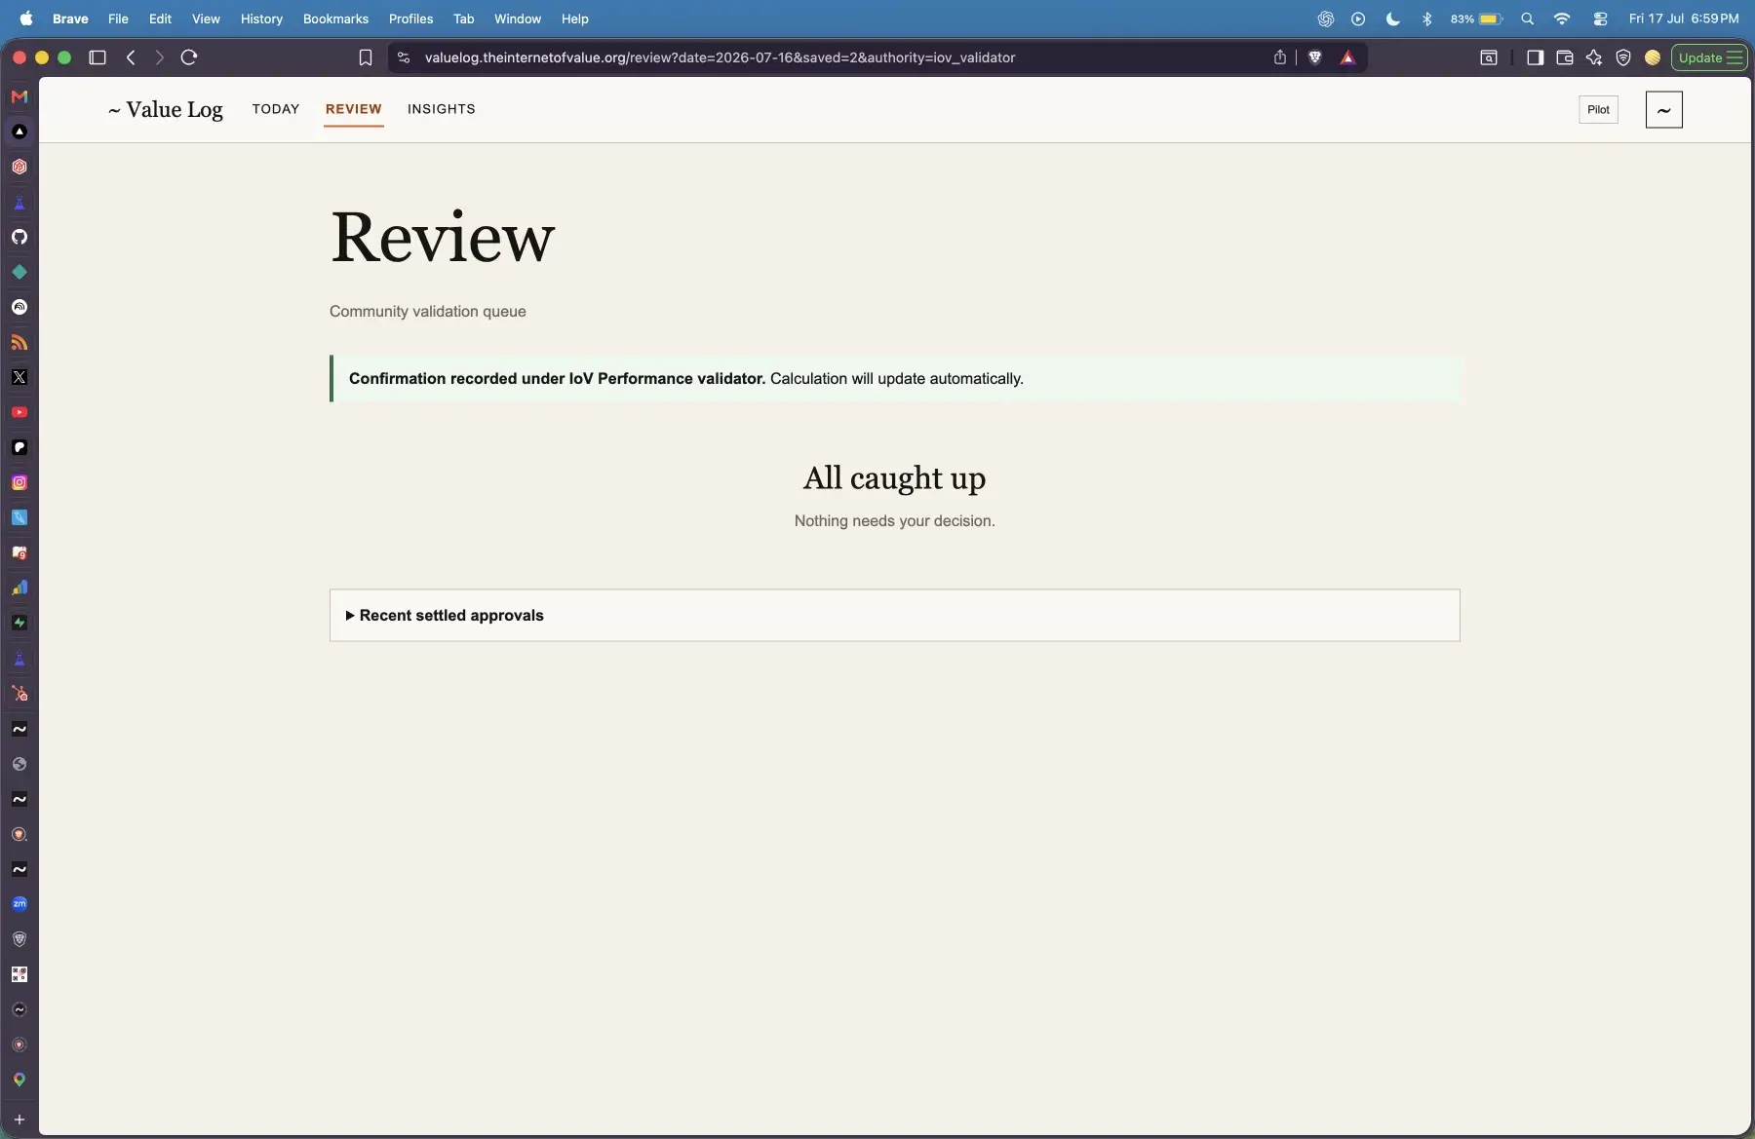The width and height of the screenshot is (1755, 1139).
Task: Open the Google Maps sidebar shortcut
Action: coord(19,1080)
